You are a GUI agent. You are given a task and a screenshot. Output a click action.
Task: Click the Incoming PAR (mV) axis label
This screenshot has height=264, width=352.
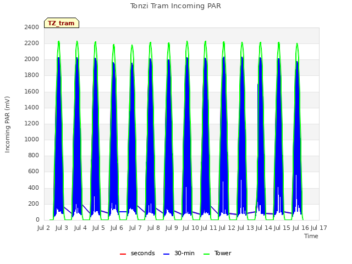click(7, 125)
